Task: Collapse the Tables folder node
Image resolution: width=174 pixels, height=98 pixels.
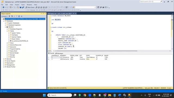Action: pyautogui.click(x=7, y=31)
